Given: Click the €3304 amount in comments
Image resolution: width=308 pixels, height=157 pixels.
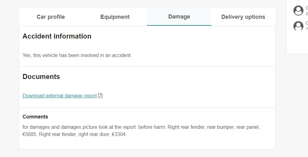Looking at the screenshot, I should click(x=119, y=134).
